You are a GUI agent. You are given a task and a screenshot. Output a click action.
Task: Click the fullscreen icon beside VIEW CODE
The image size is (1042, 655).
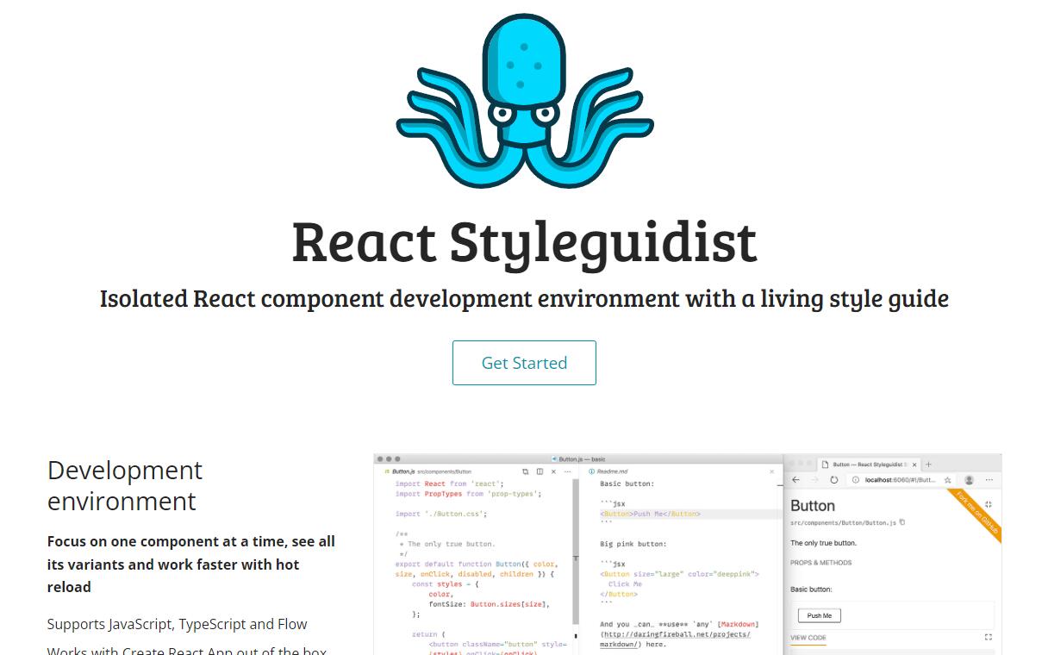pyautogui.click(x=989, y=637)
